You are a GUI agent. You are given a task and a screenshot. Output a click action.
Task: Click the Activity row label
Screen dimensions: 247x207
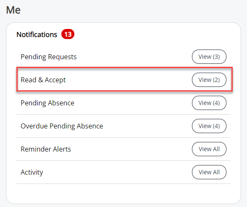coord(32,173)
